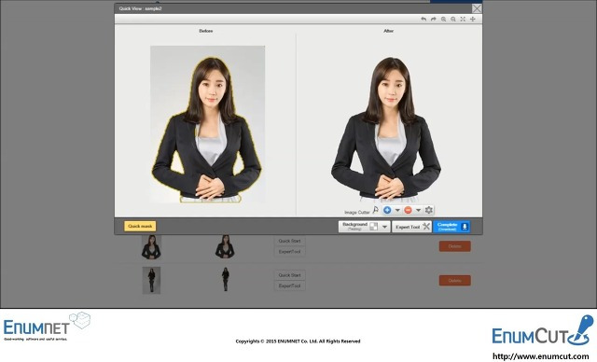Click Quick Start in the full-body photo row
The image size is (597, 362).
[x=289, y=275]
